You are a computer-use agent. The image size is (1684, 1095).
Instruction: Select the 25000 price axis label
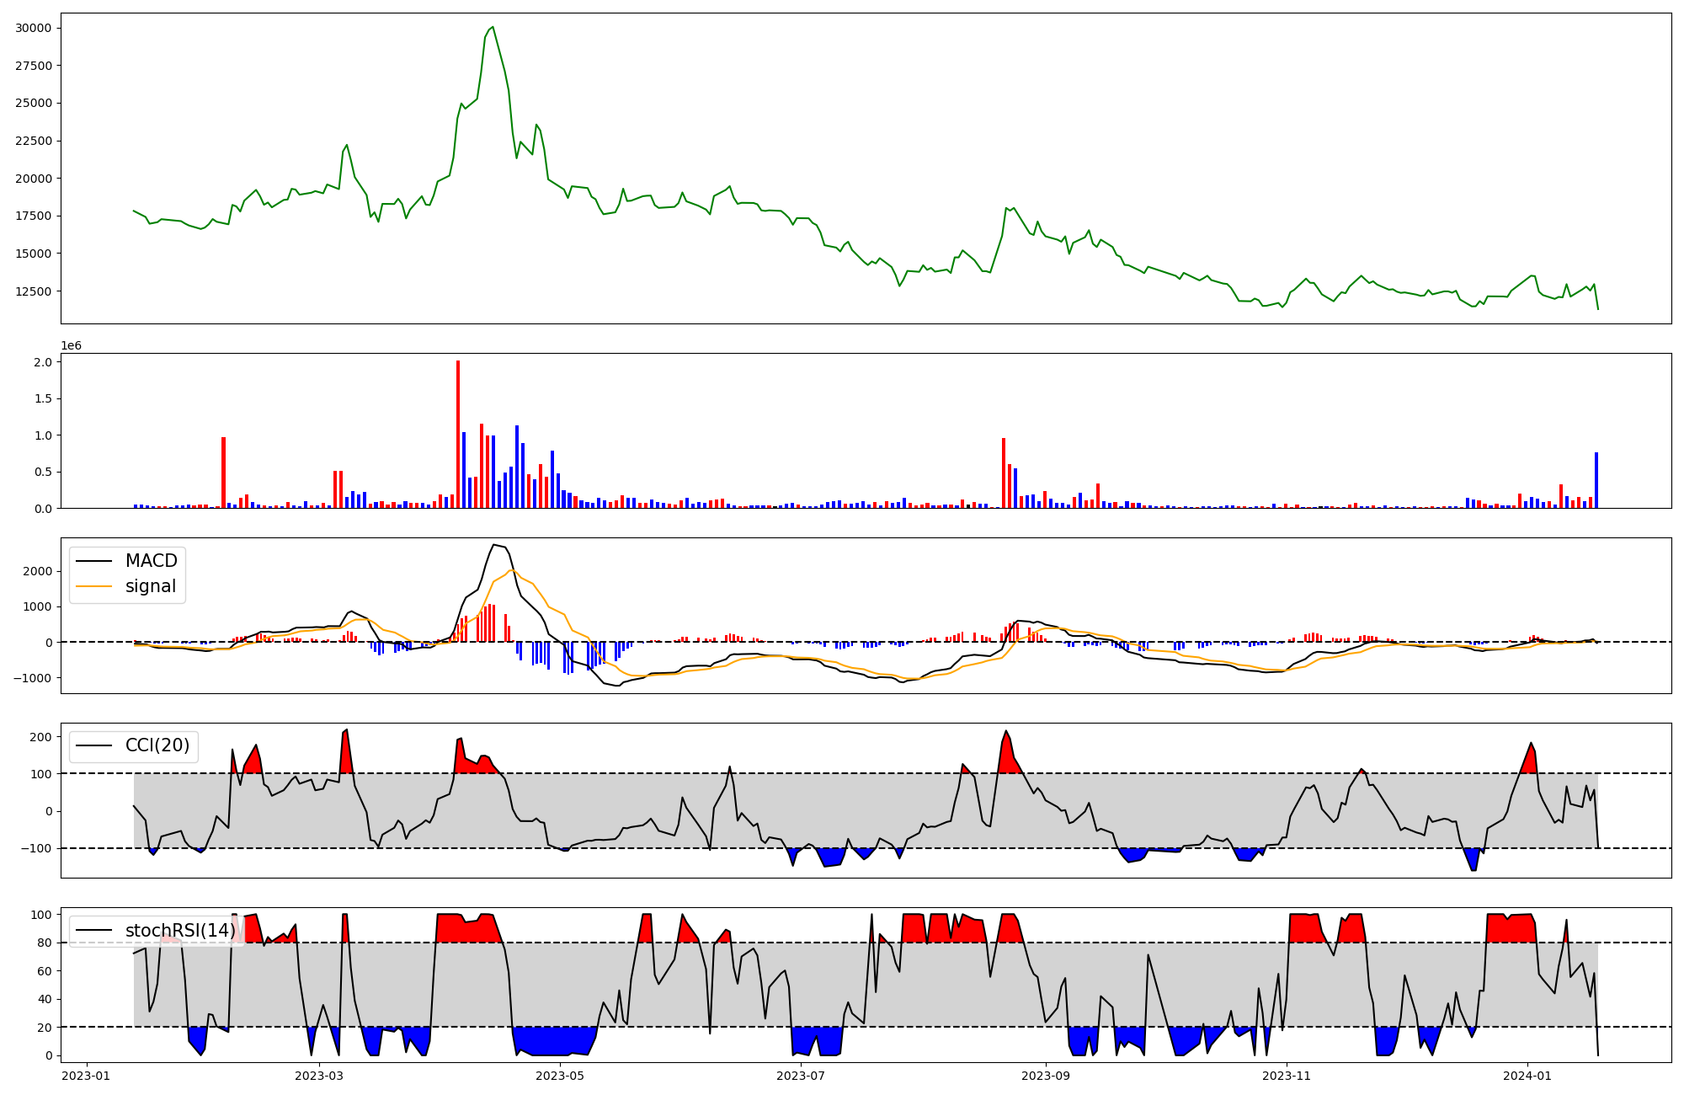click(33, 103)
